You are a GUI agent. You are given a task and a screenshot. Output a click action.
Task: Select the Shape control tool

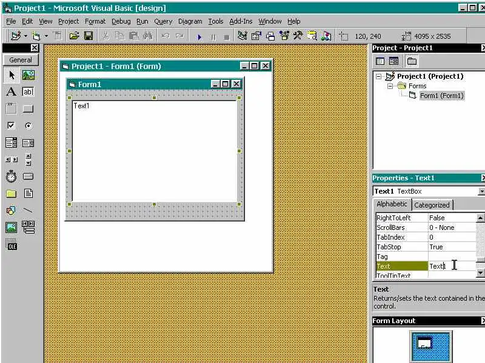[x=12, y=211]
